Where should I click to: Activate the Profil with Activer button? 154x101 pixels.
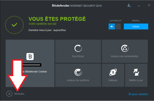click(136, 26)
